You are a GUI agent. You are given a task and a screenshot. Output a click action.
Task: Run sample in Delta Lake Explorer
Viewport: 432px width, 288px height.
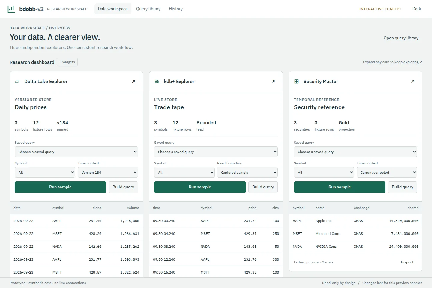[x=60, y=187]
